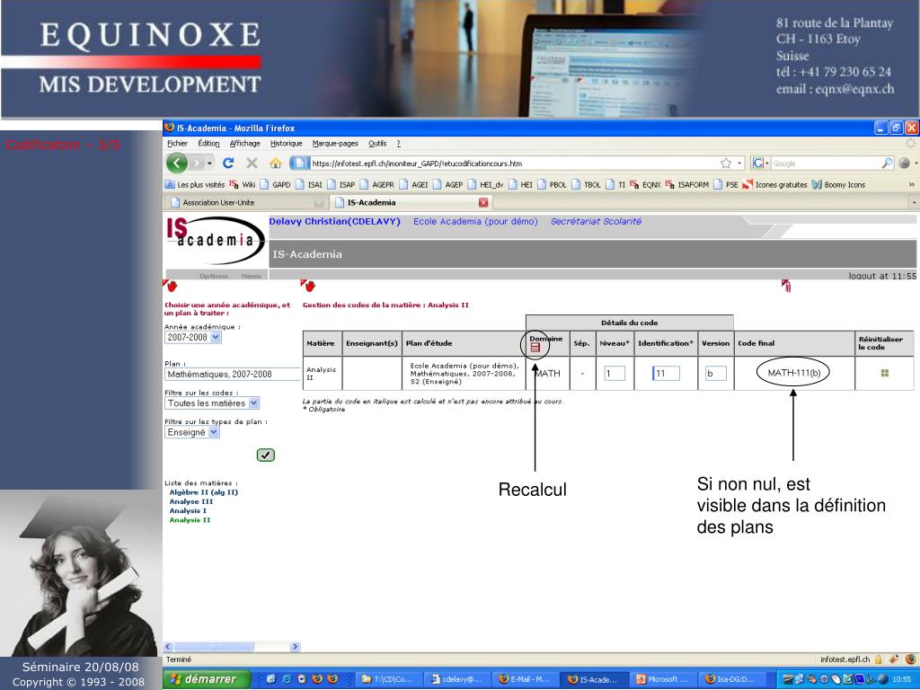Open the GAPD bookmark
This screenshot has width=920, height=690.
[275, 184]
